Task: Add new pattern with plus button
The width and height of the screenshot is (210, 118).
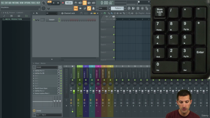Action: [125, 9]
